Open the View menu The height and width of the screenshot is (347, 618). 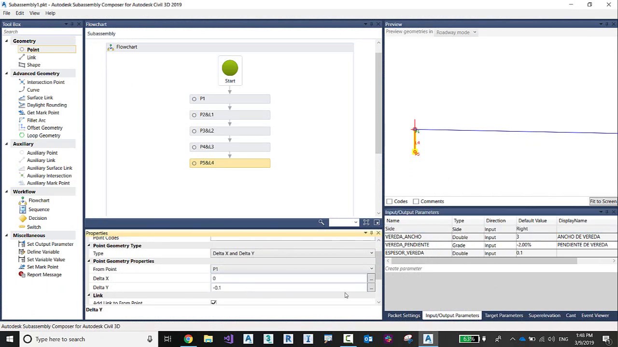click(x=34, y=13)
